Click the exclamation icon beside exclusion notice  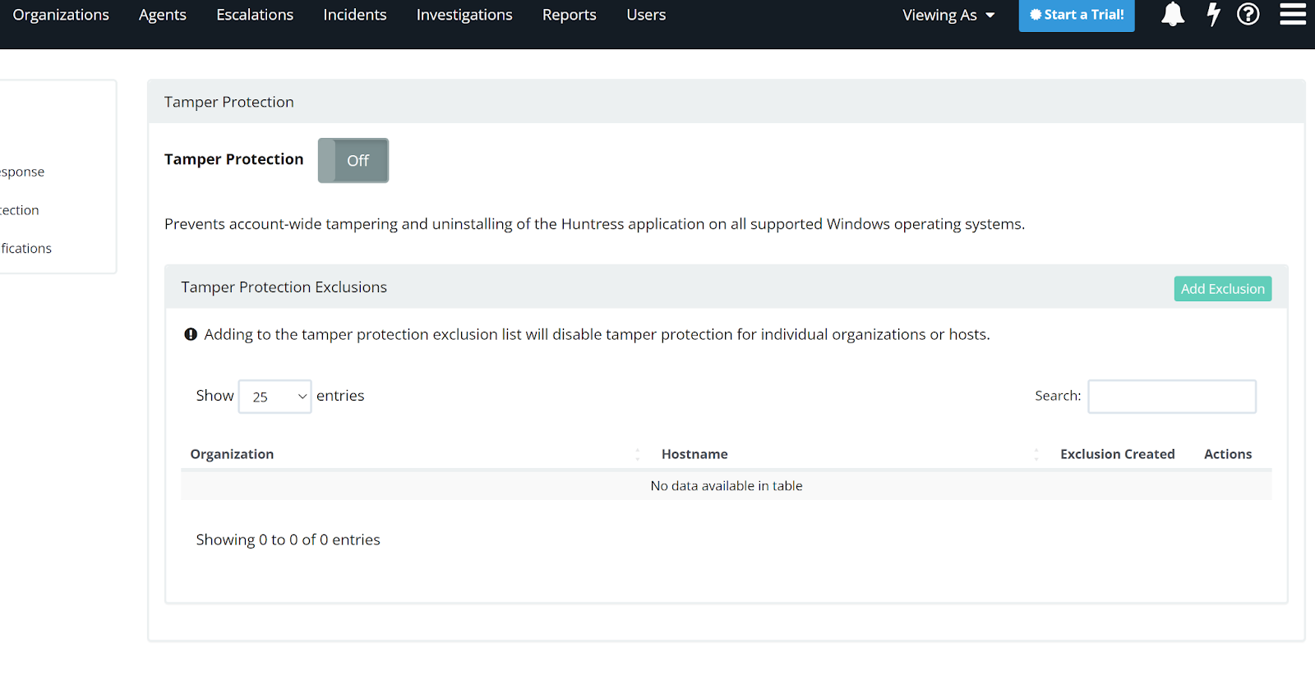[191, 334]
